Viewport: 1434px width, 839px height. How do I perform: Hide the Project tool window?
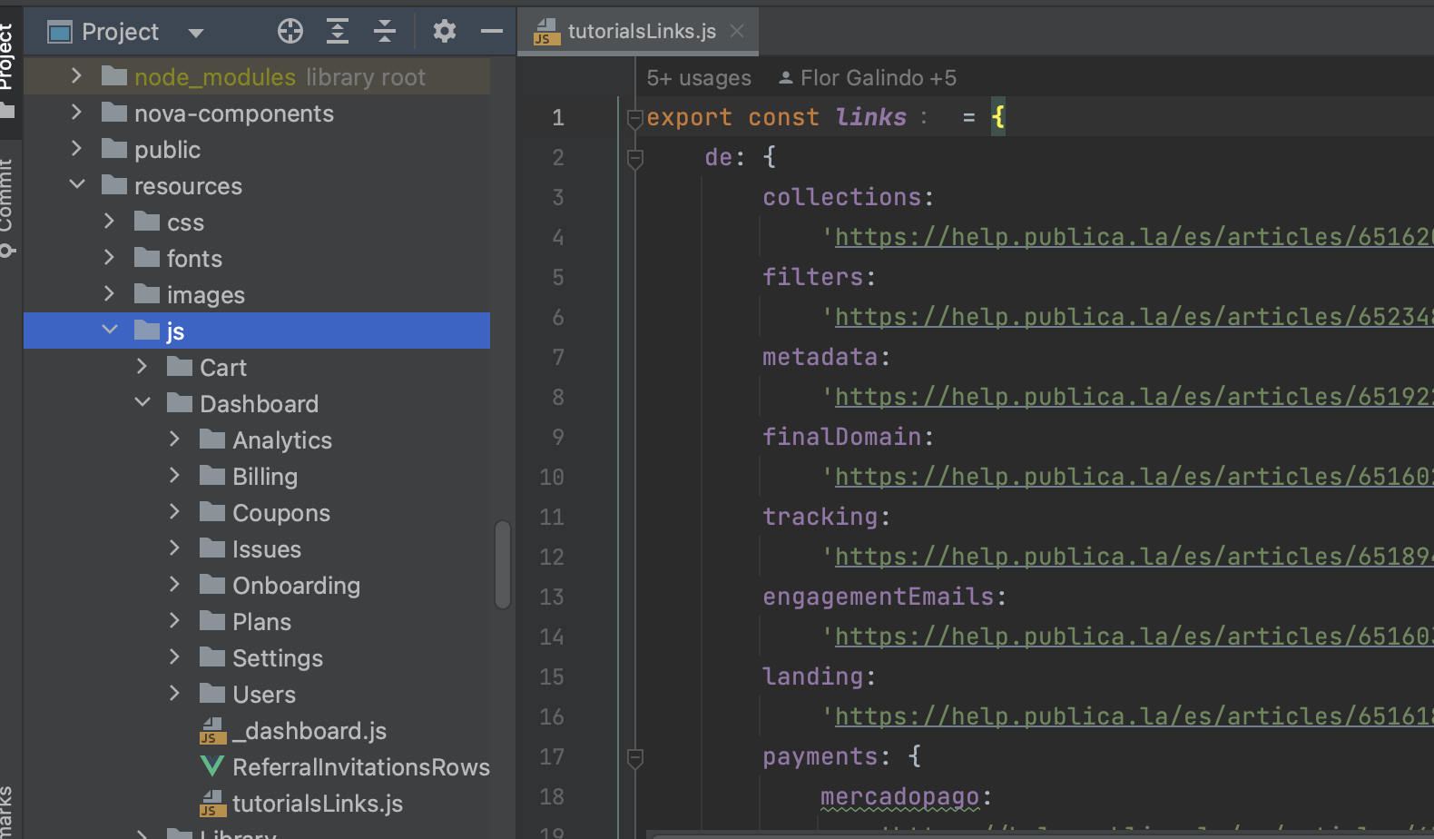492,32
